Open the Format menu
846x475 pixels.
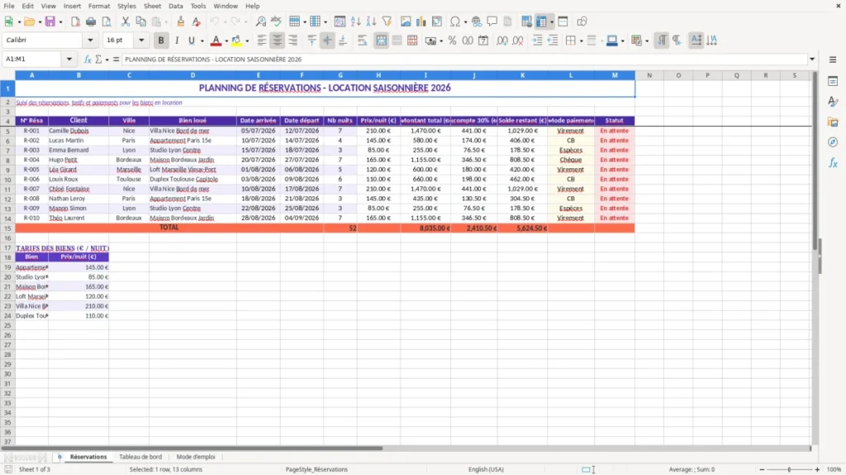coord(99,6)
